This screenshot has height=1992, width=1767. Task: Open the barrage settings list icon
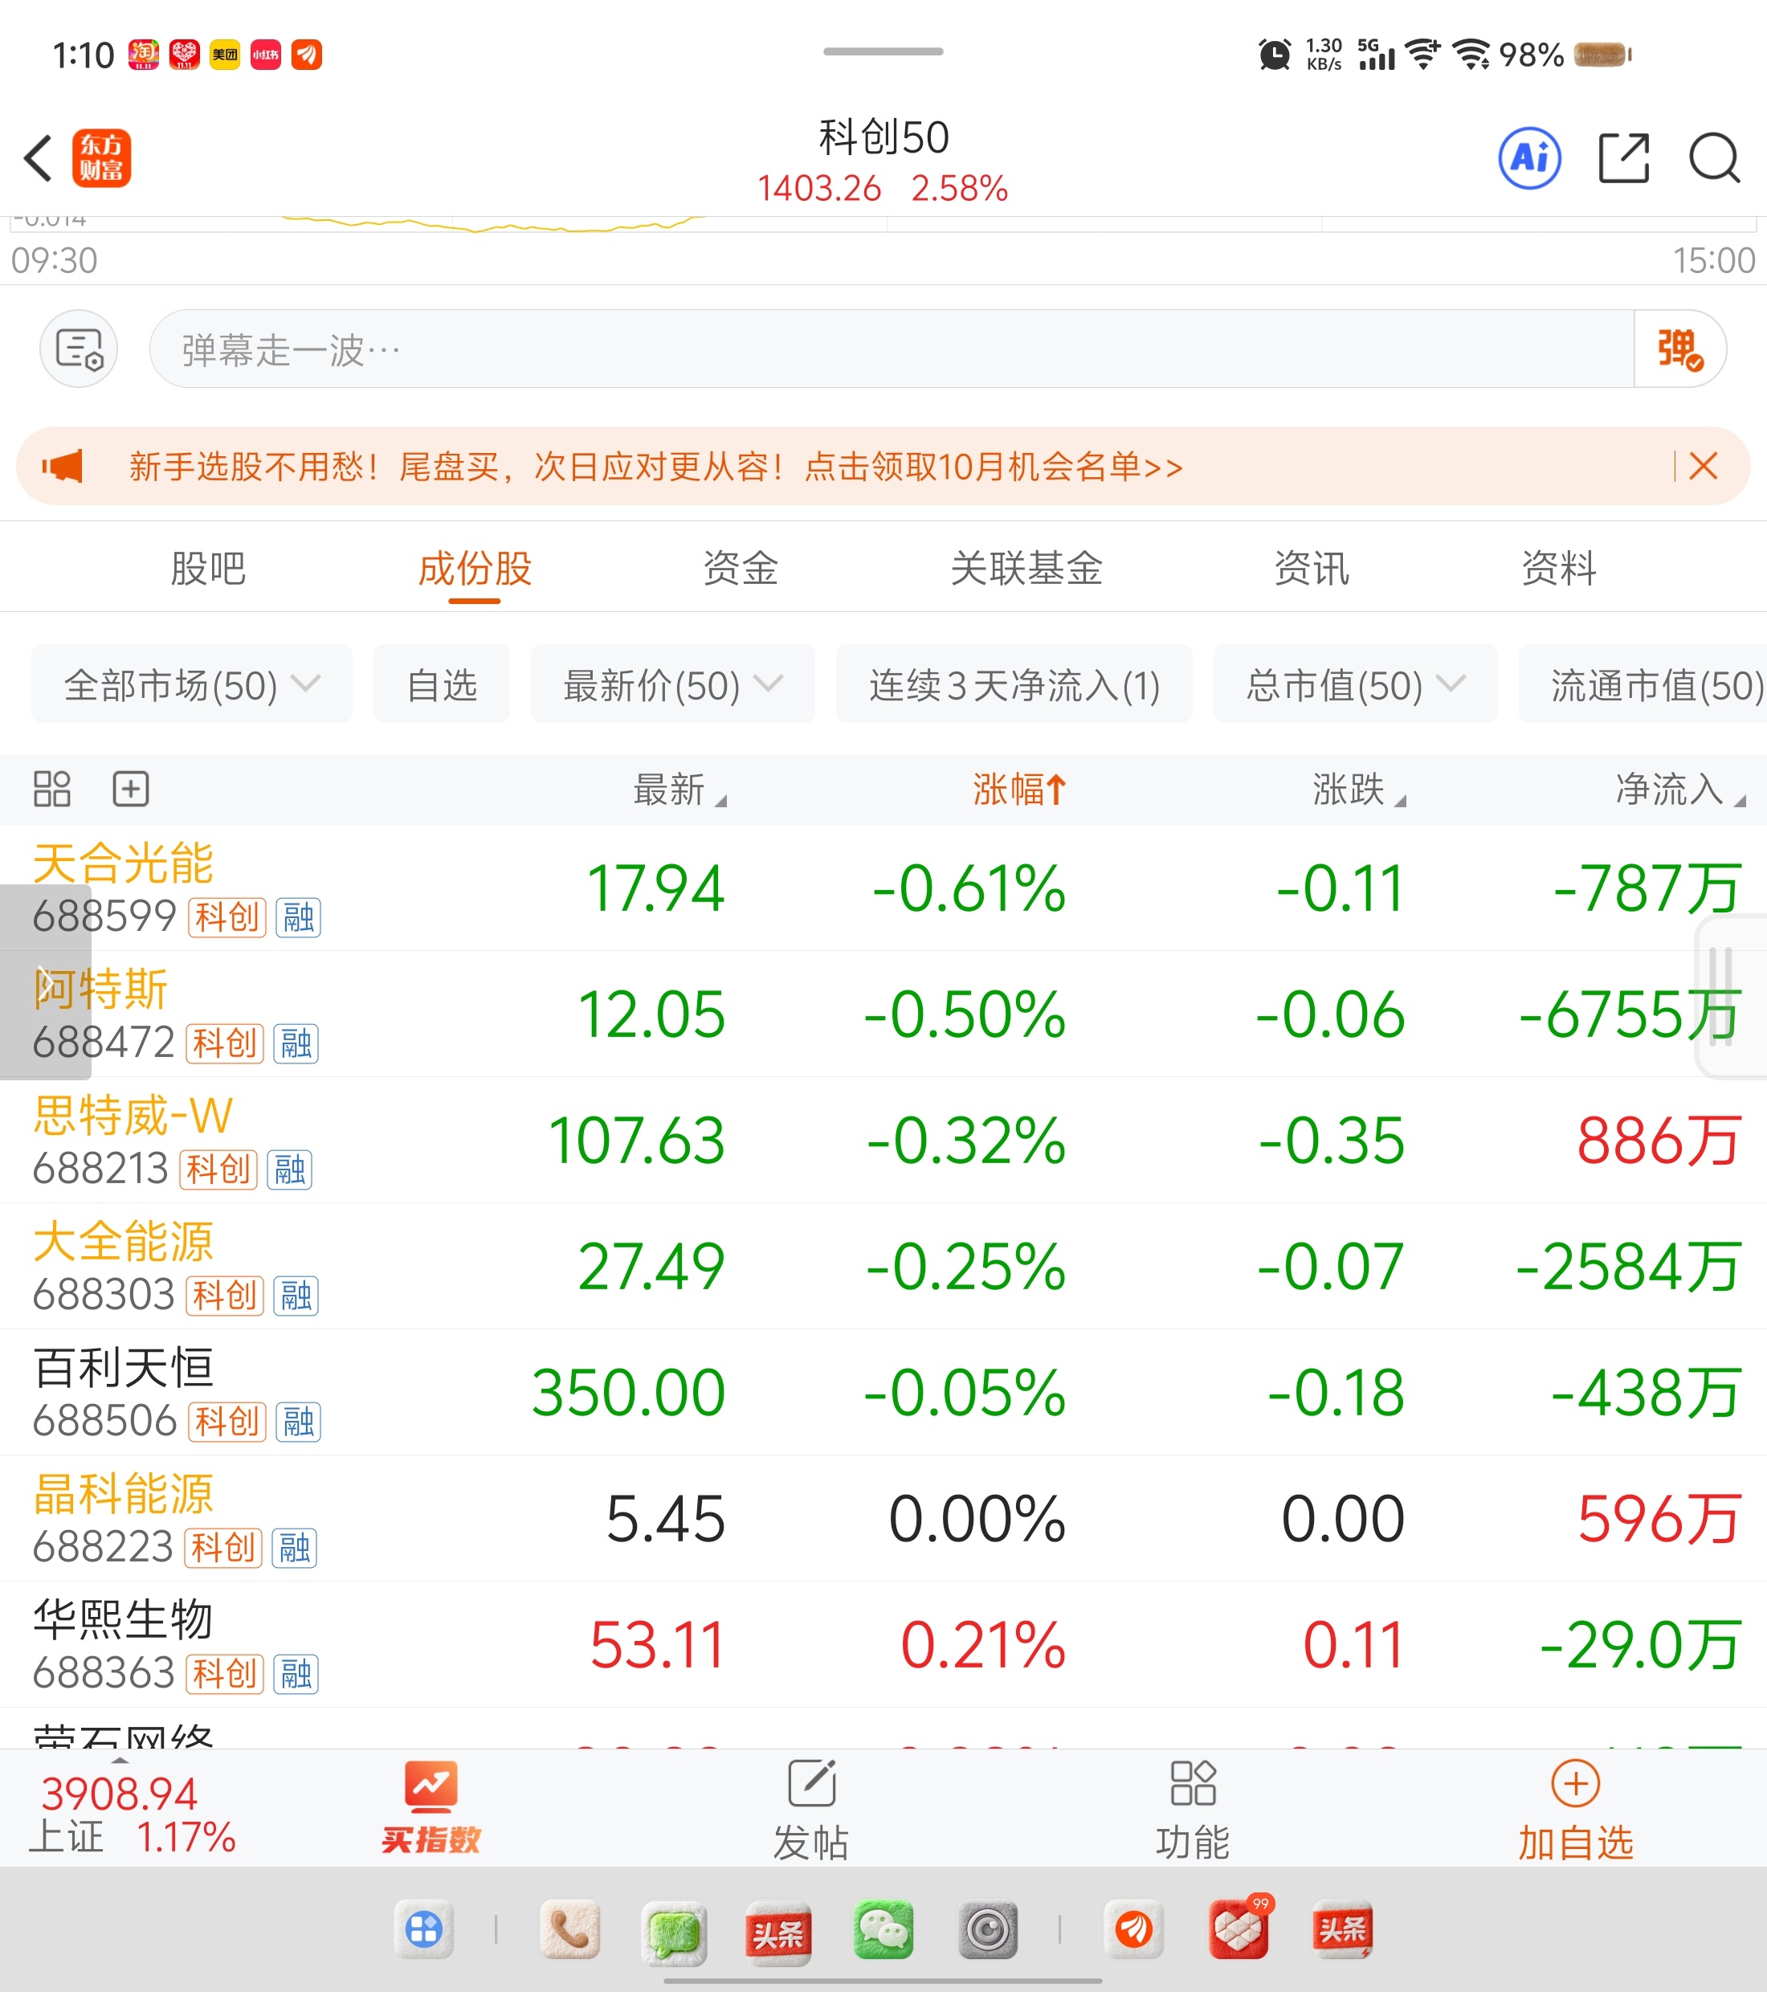[79, 349]
